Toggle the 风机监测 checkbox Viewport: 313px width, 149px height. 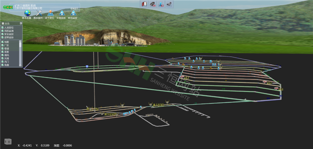[2, 31]
